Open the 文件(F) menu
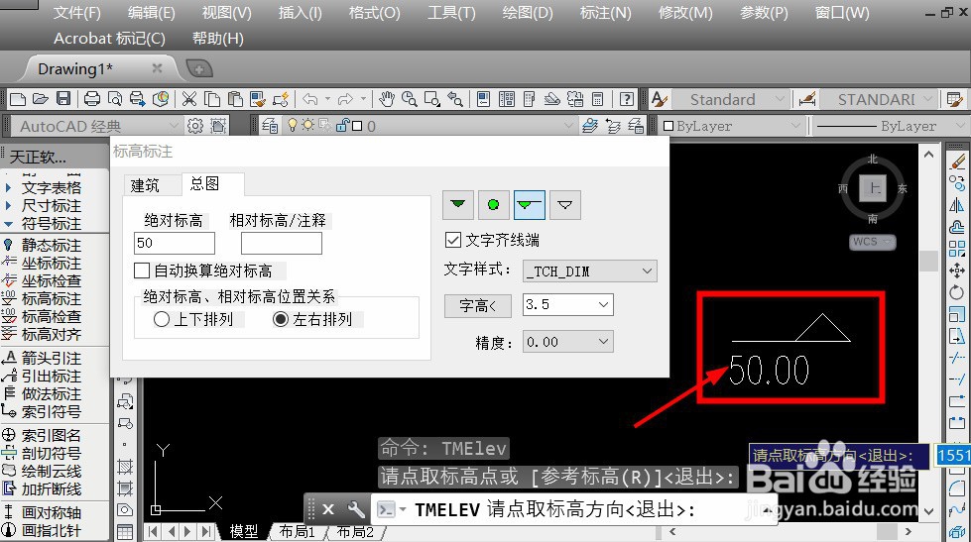This screenshot has height=542, width=971. (76, 12)
